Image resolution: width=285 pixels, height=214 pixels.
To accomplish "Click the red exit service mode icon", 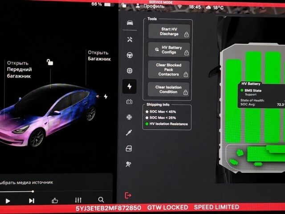I will (x=128, y=195).
